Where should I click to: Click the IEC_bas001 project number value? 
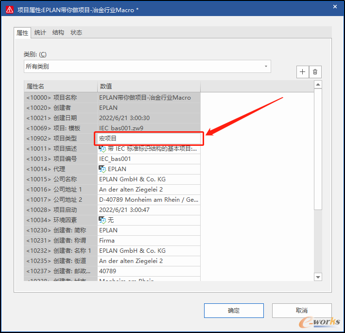pyautogui.click(x=149, y=159)
